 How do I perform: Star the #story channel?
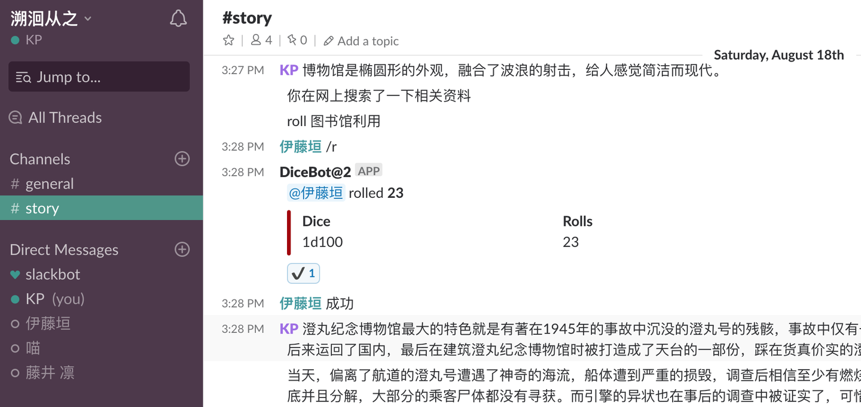(228, 40)
